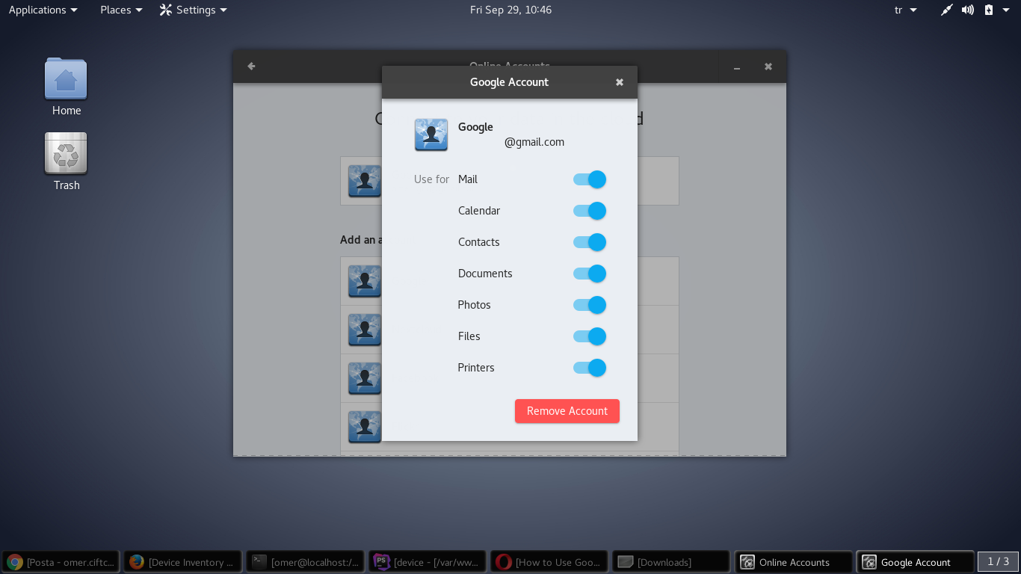
Task: Open the Home folder on desktop
Action: pos(66,80)
